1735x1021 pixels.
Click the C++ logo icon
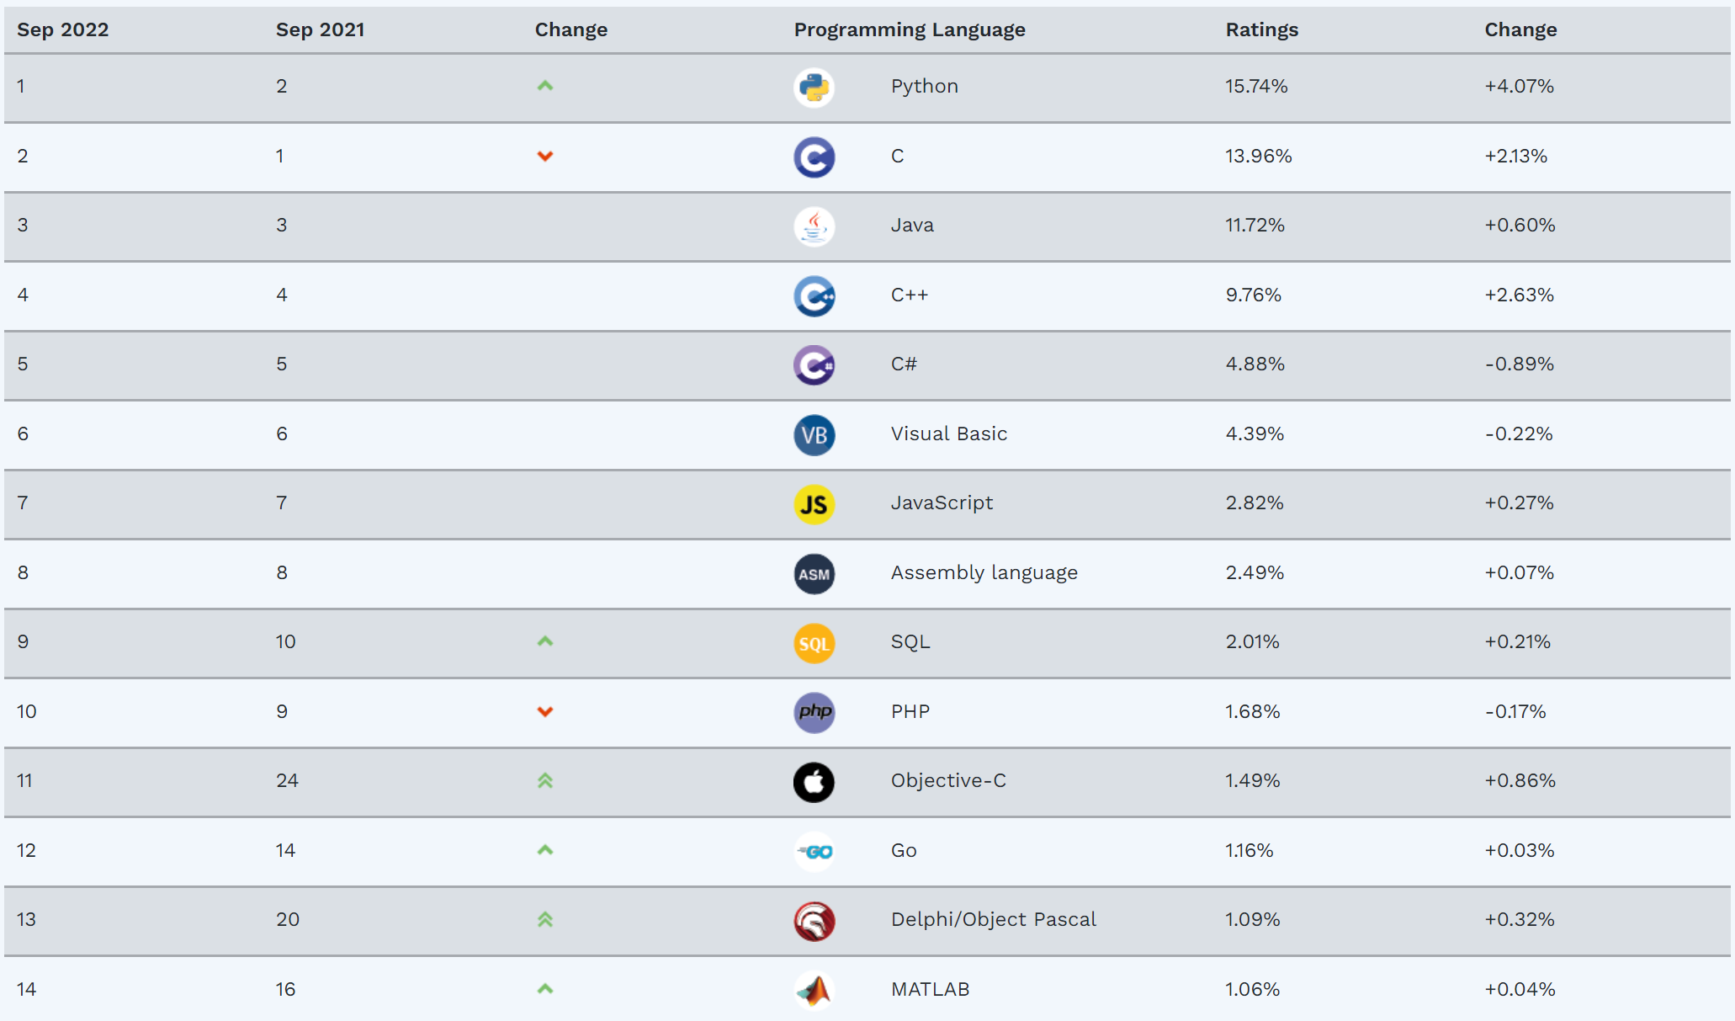814,296
